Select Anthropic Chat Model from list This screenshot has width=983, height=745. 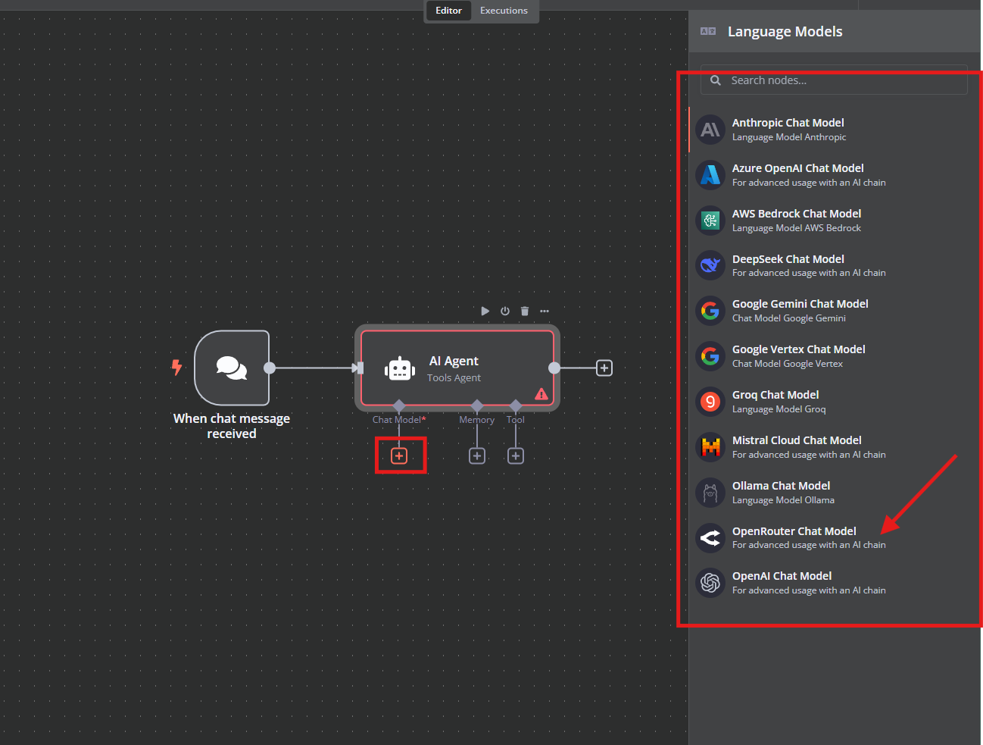click(834, 130)
